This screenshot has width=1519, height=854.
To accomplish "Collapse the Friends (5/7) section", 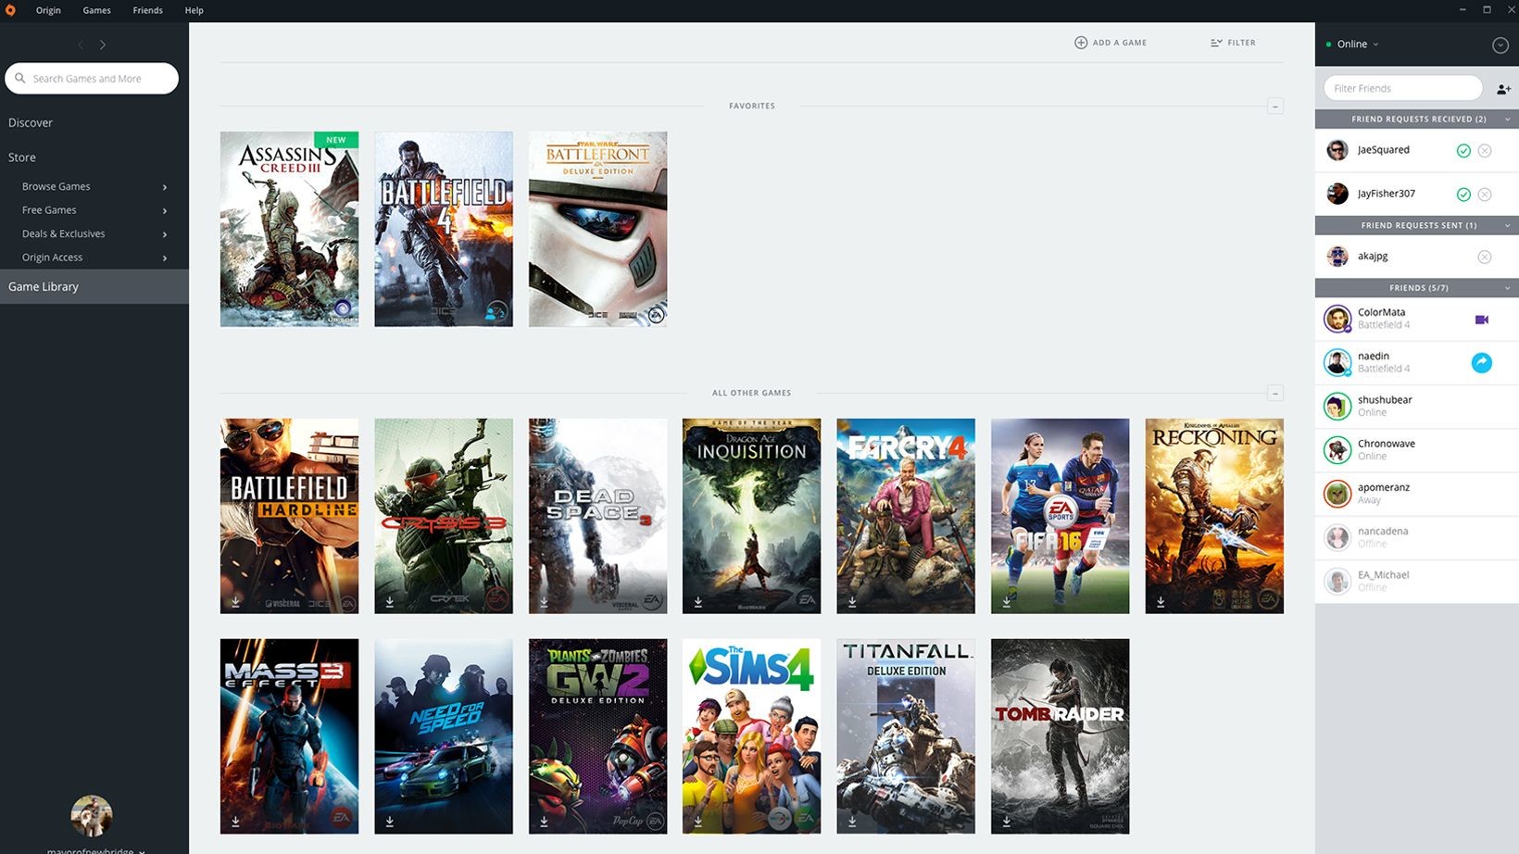I will point(1507,288).
